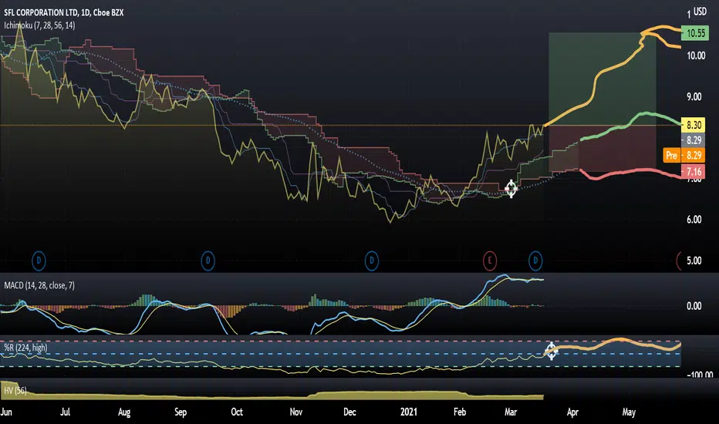This screenshot has height=424, width=719.
Task: Click the Jul label on time axis
Action: [x=65, y=412]
